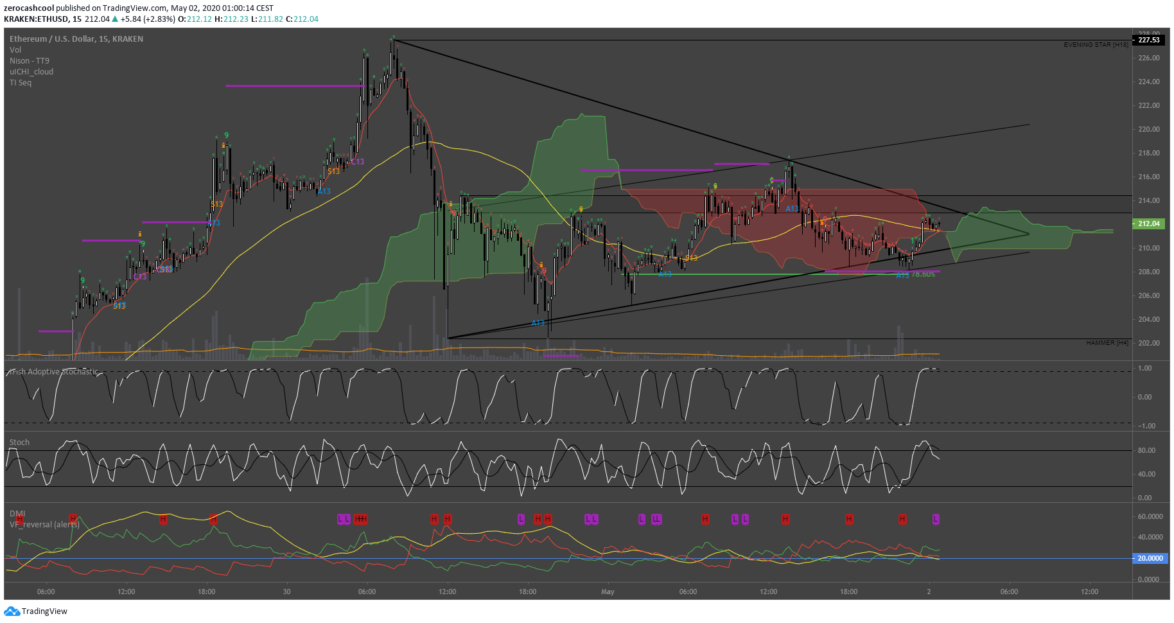Click the 78.60% retracement label
This screenshot has height=623, width=1174.
pos(923,275)
